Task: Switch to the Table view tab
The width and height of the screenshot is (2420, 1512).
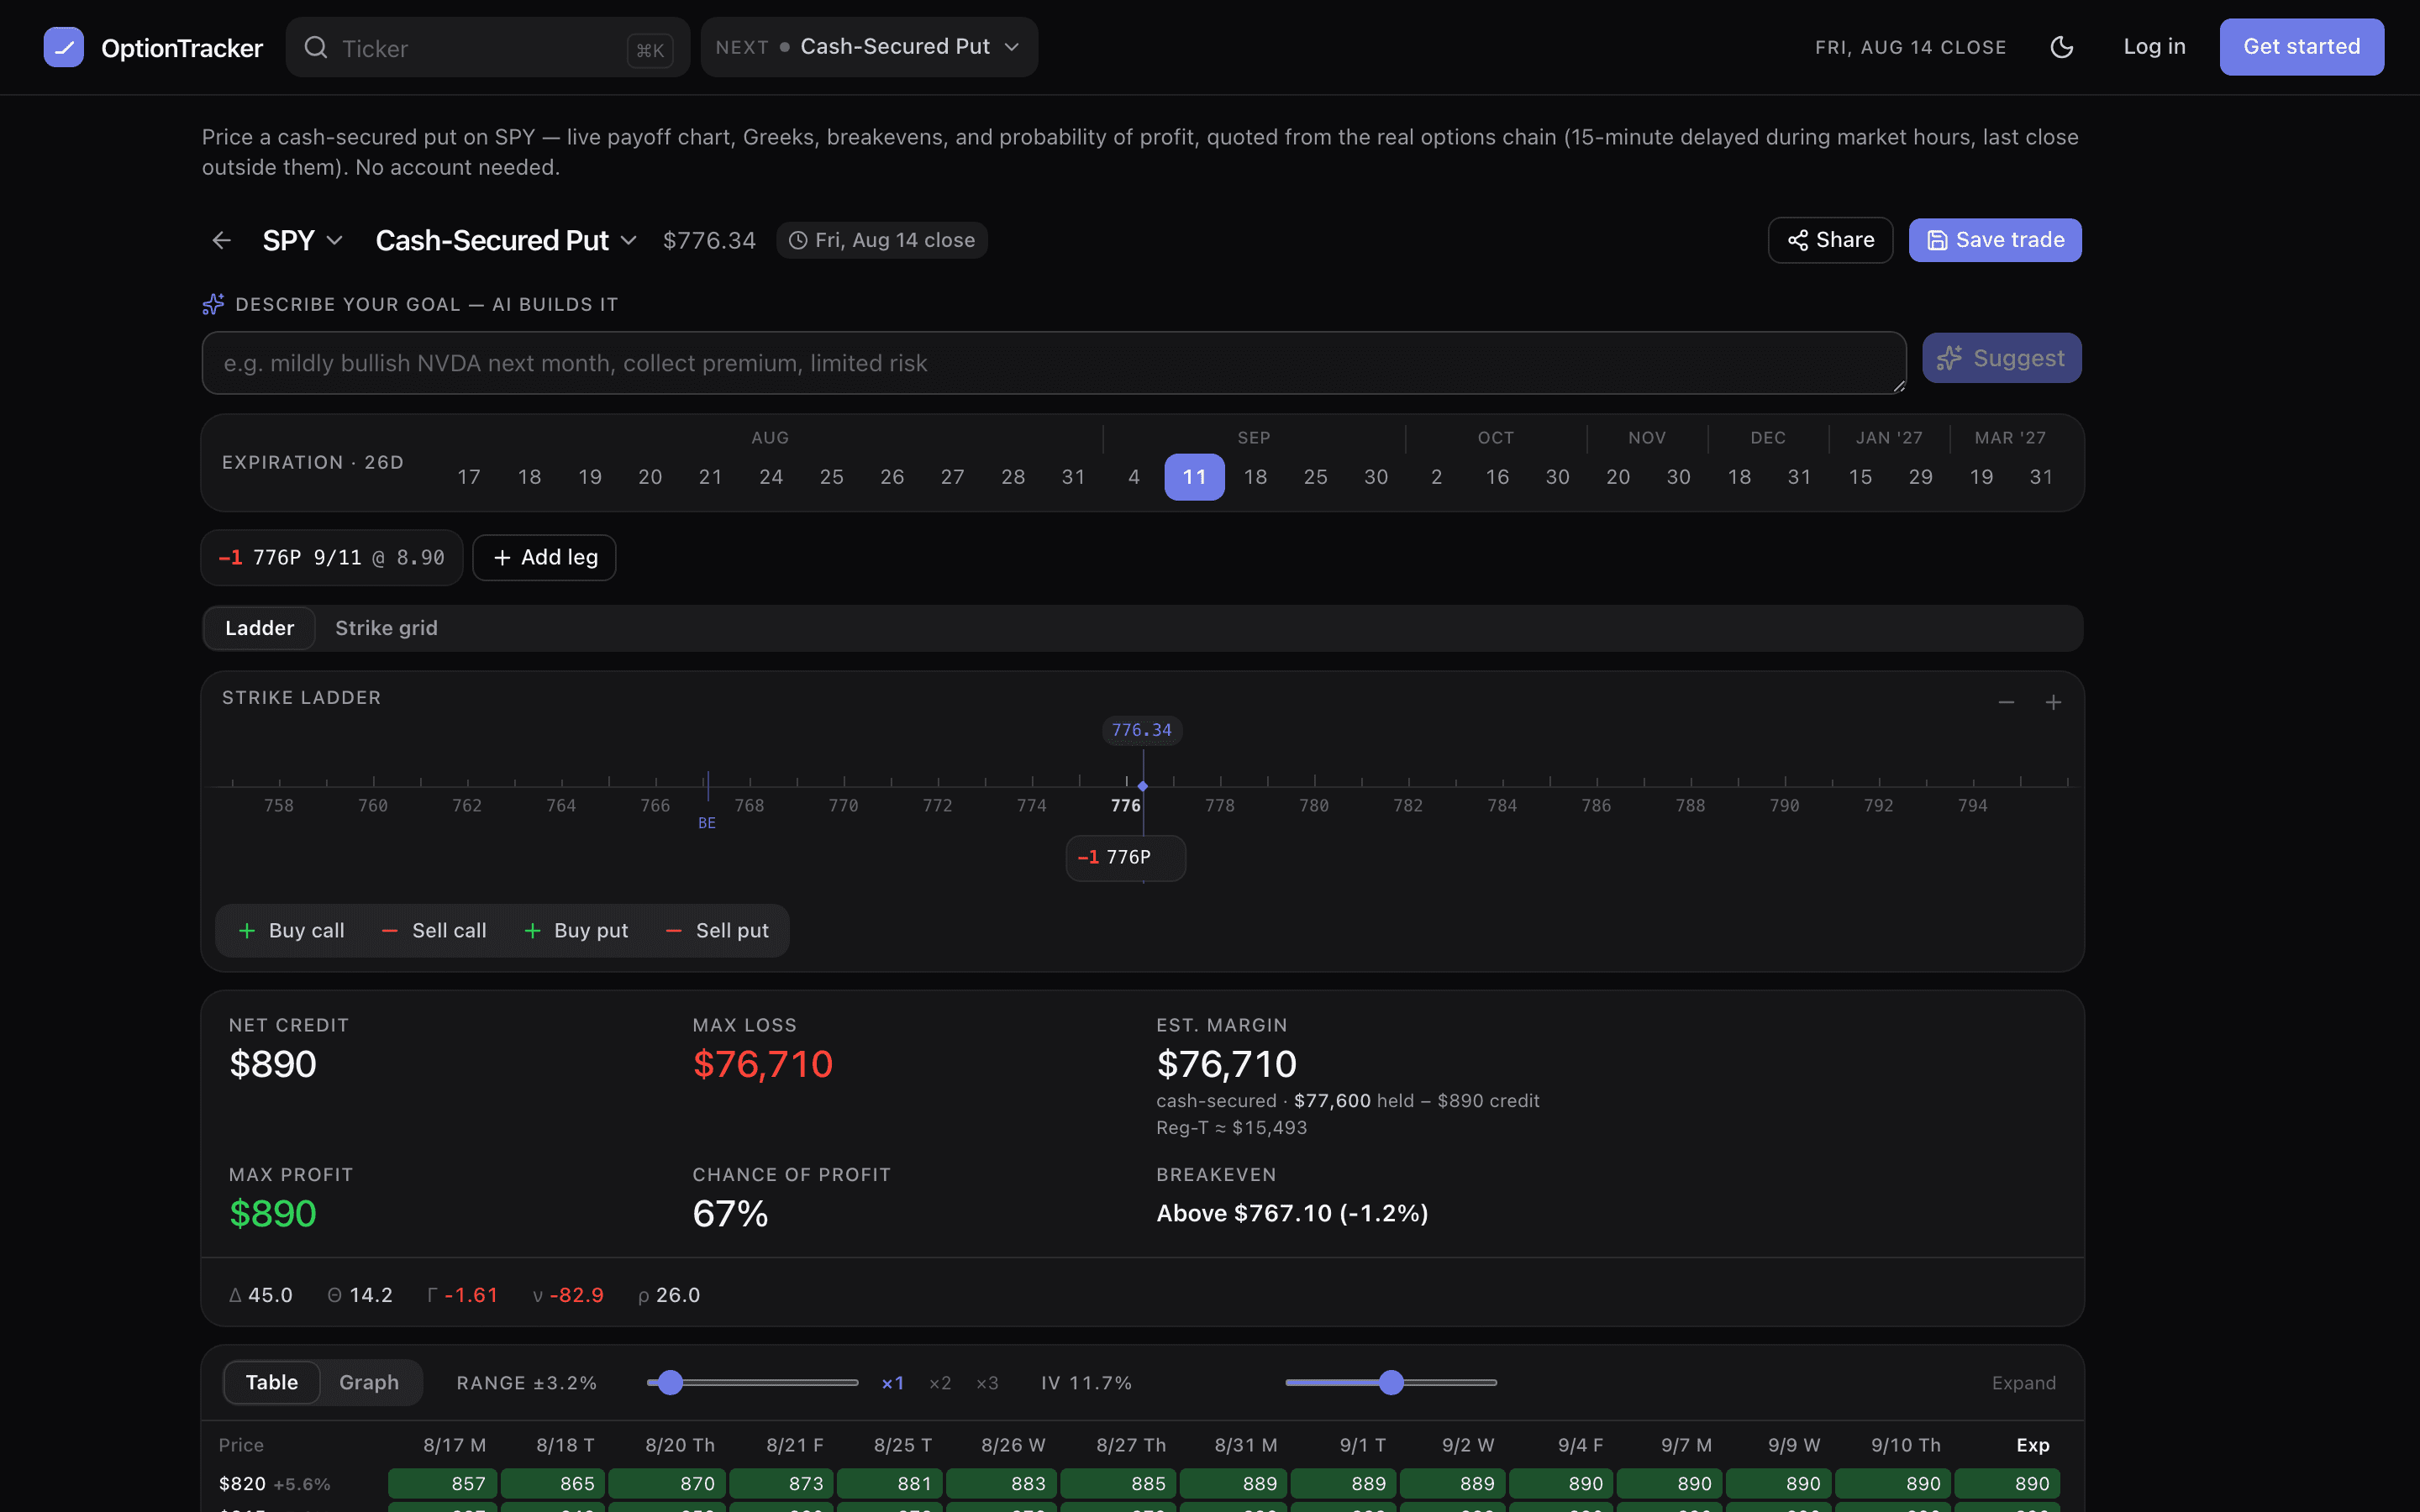Action: pyautogui.click(x=272, y=1382)
